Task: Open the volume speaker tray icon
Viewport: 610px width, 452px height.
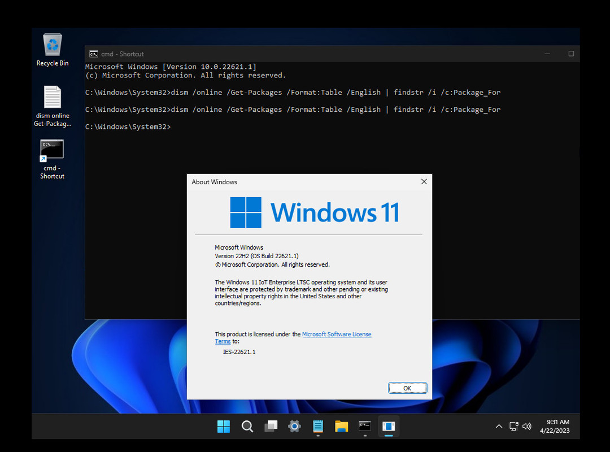Action: tap(527, 427)
